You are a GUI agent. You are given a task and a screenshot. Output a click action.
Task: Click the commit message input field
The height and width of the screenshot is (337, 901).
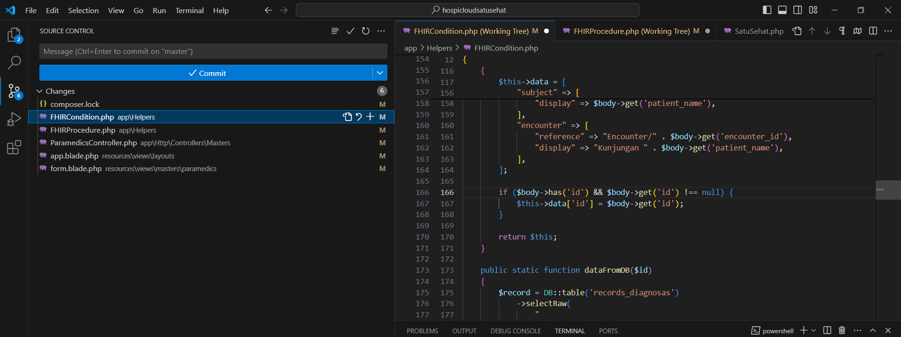pyautogui.click(x=213, y=52)
